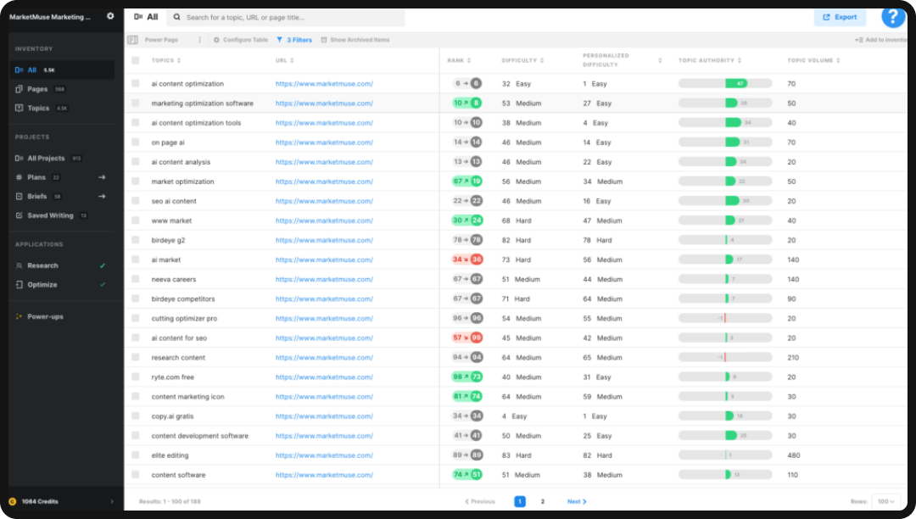
Task: Expand the Plans project arrow
Action: 100,176
